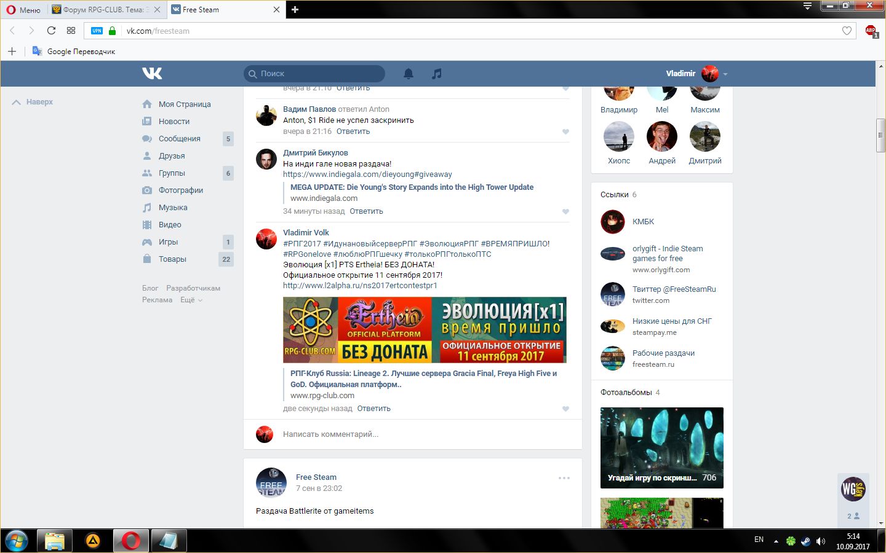
Task: Open Рабочие раздачи link
Action: click(663, 353)
